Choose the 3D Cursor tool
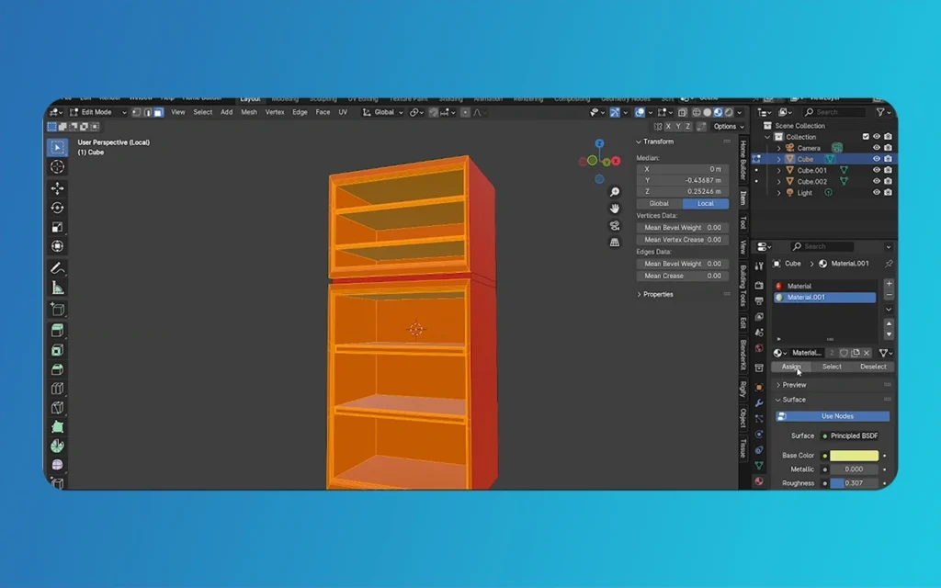The height and width of the screenshot is (588, 941). [x=57, y=166]
